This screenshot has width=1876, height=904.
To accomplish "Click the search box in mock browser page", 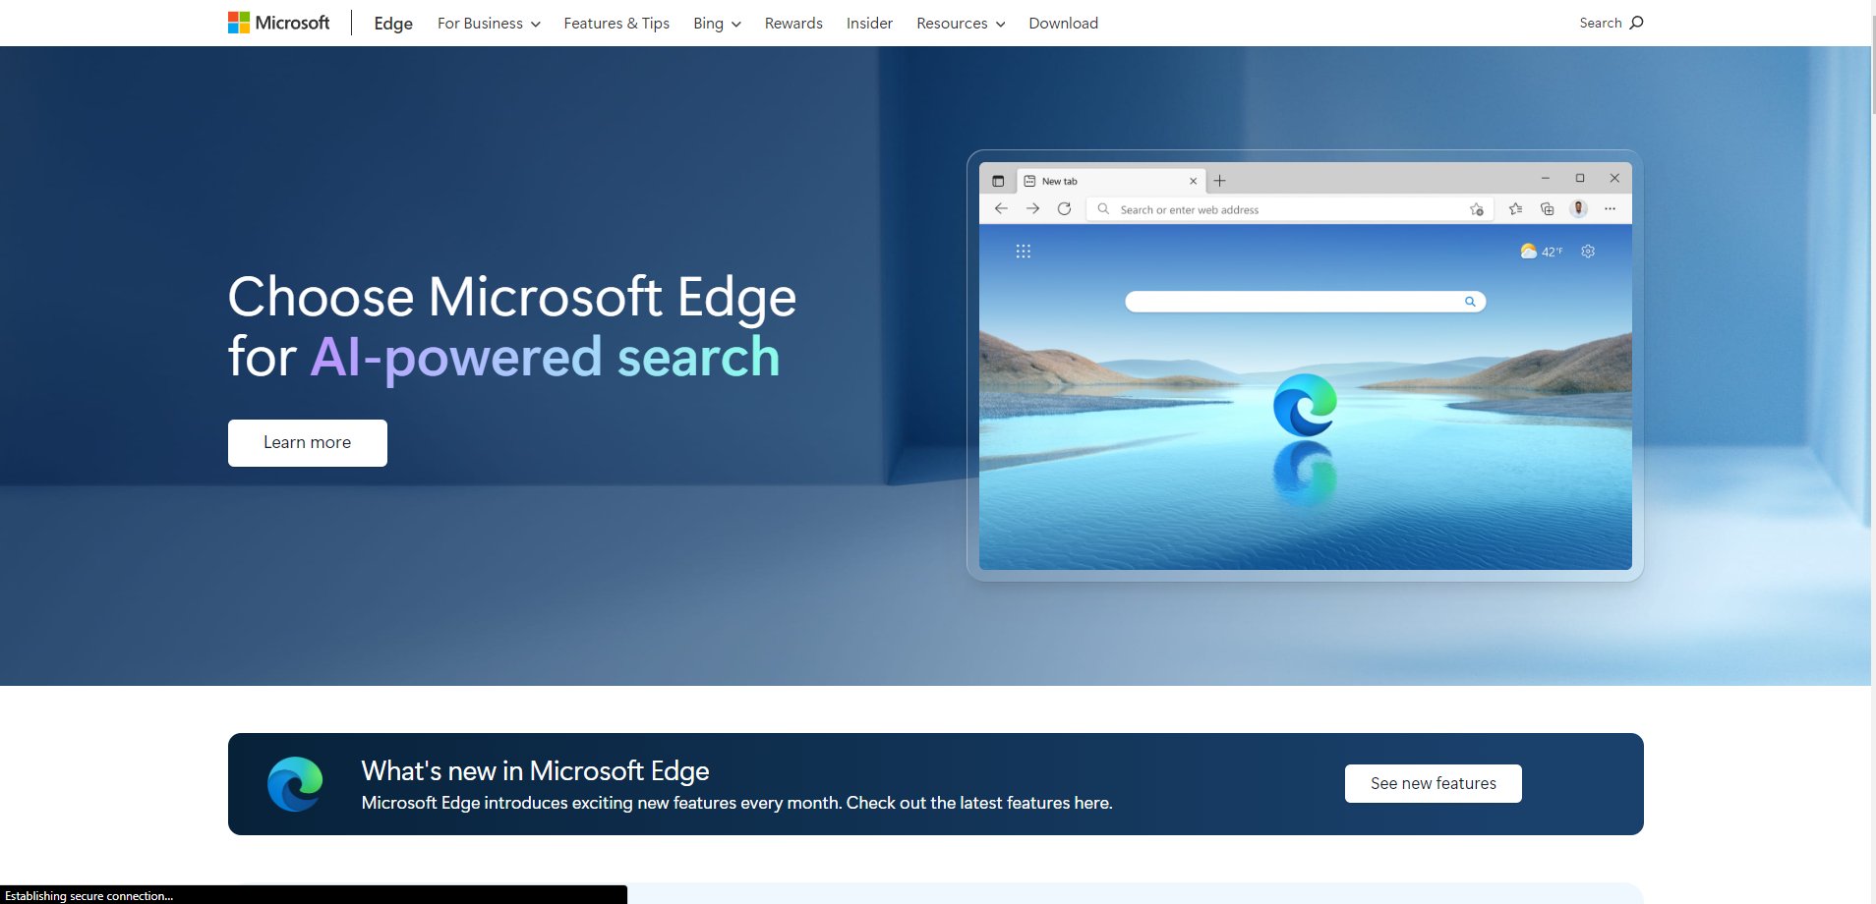I will click(x=1305, y=302).
